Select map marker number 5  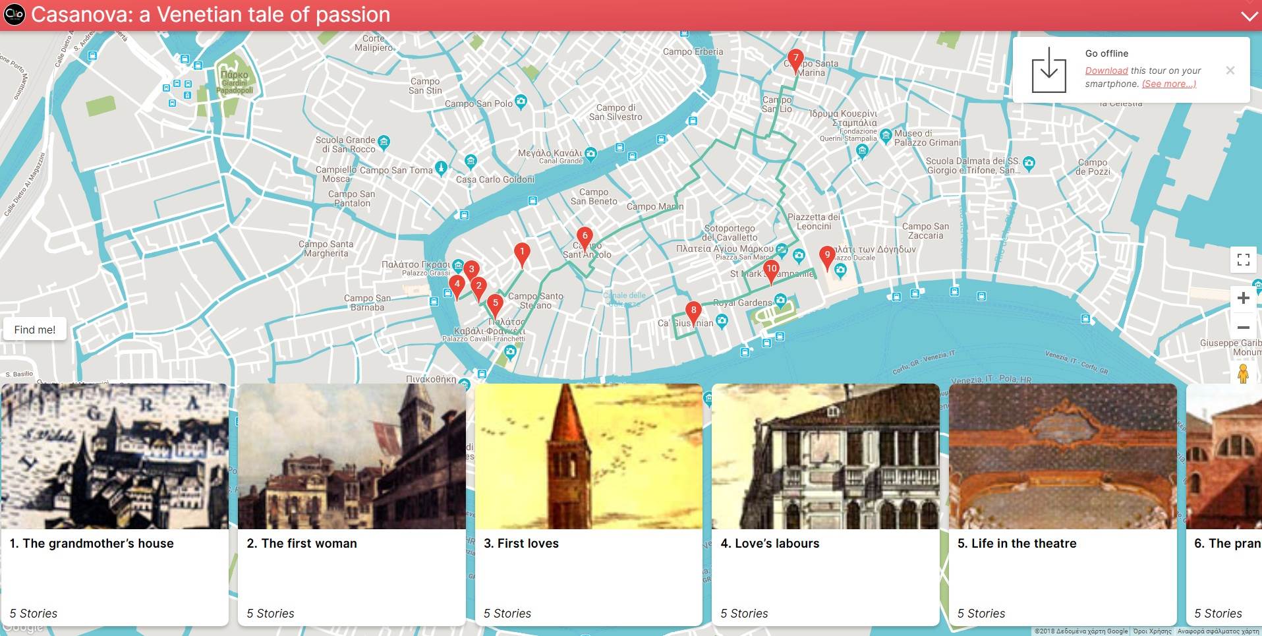tap(496, 306)
